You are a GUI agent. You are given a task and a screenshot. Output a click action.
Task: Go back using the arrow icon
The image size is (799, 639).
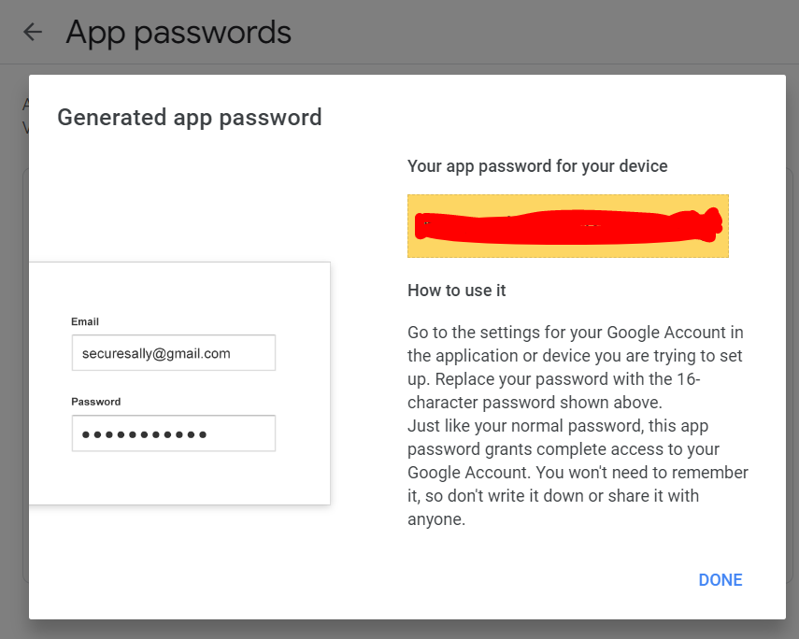coord(33,32)
